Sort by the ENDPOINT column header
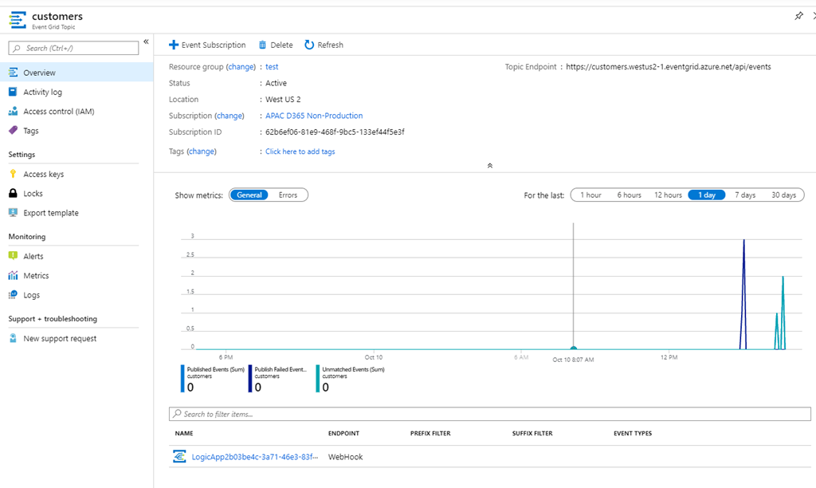 [343, 433]
